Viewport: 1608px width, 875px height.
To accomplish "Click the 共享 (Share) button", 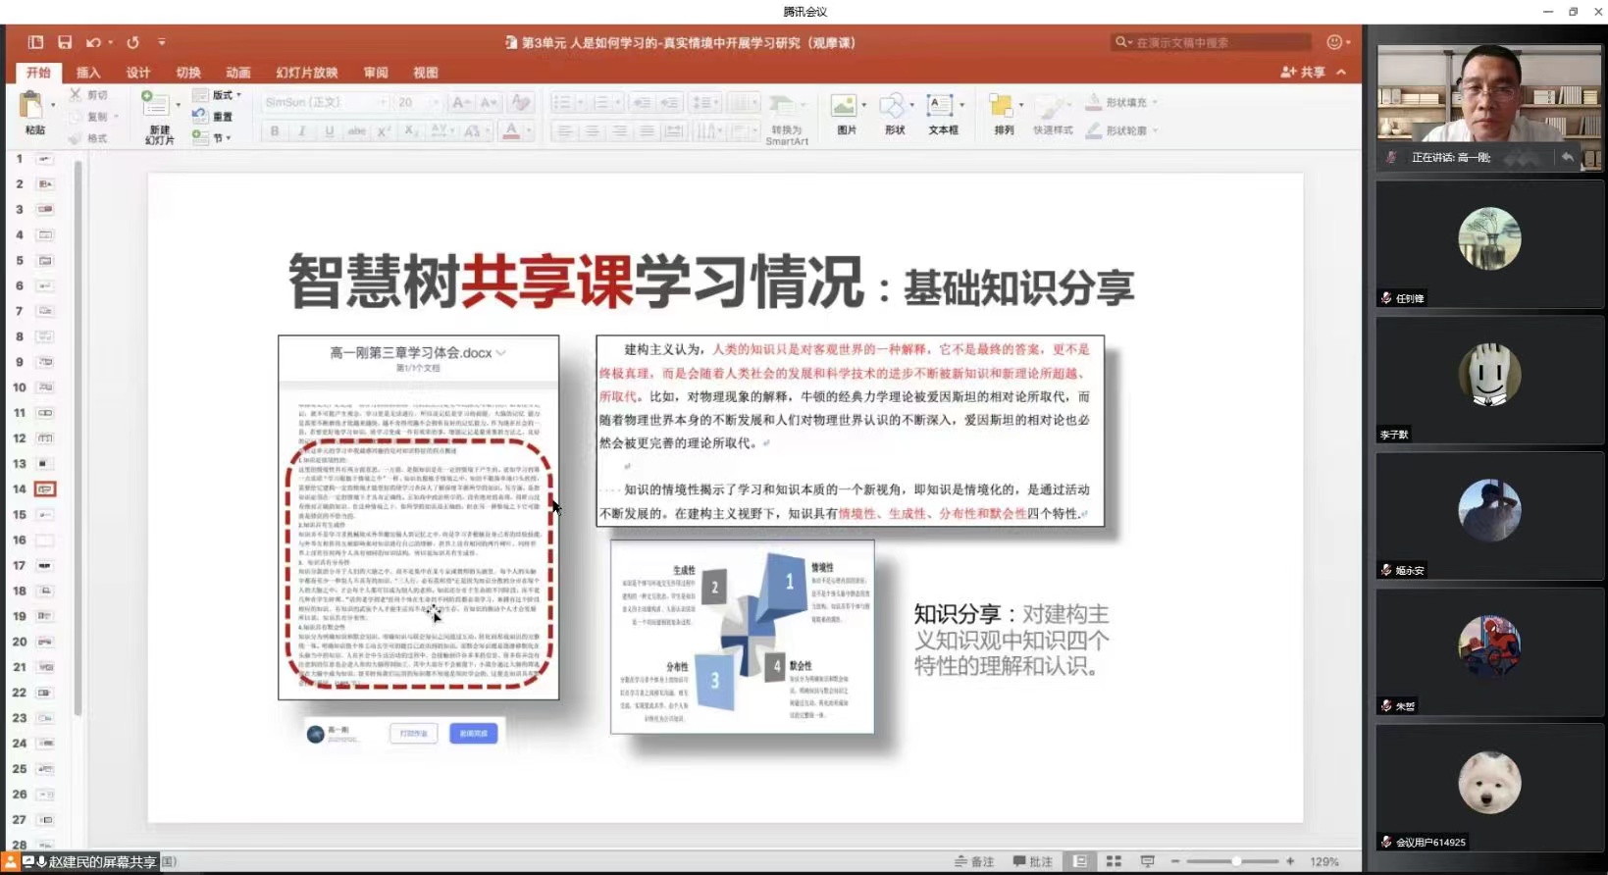I will tap(1303, 73).
